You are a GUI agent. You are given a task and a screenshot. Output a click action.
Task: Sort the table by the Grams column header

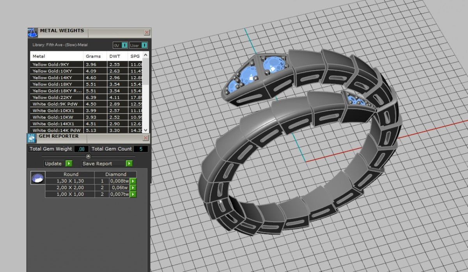click(x=94, y=56)
